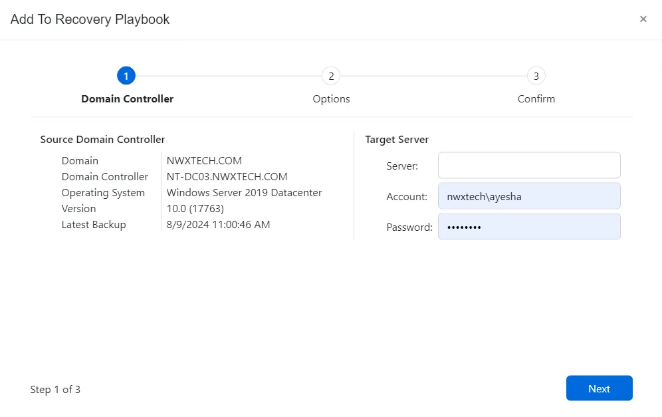Open the Confirm step label

[x=536, y=99]
